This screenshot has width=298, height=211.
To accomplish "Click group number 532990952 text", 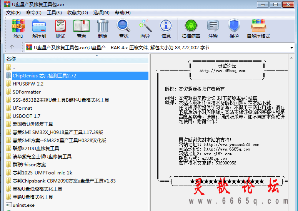I will tap(226, 163).
